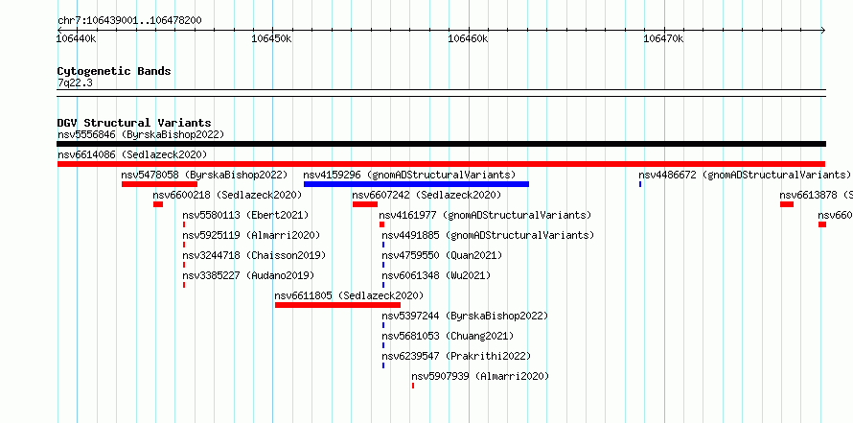
Task: Open nsv5478058 (ByrskaBishop2022) label
Action: (x=204, y=175)
